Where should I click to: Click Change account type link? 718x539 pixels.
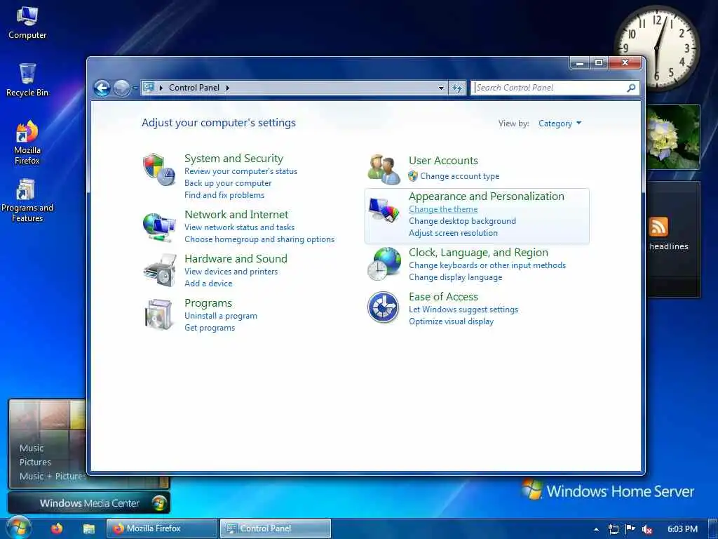point(460,176)
